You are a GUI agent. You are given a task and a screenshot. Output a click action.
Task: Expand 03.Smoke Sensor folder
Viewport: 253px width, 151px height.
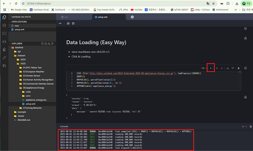tap(32, 76)
